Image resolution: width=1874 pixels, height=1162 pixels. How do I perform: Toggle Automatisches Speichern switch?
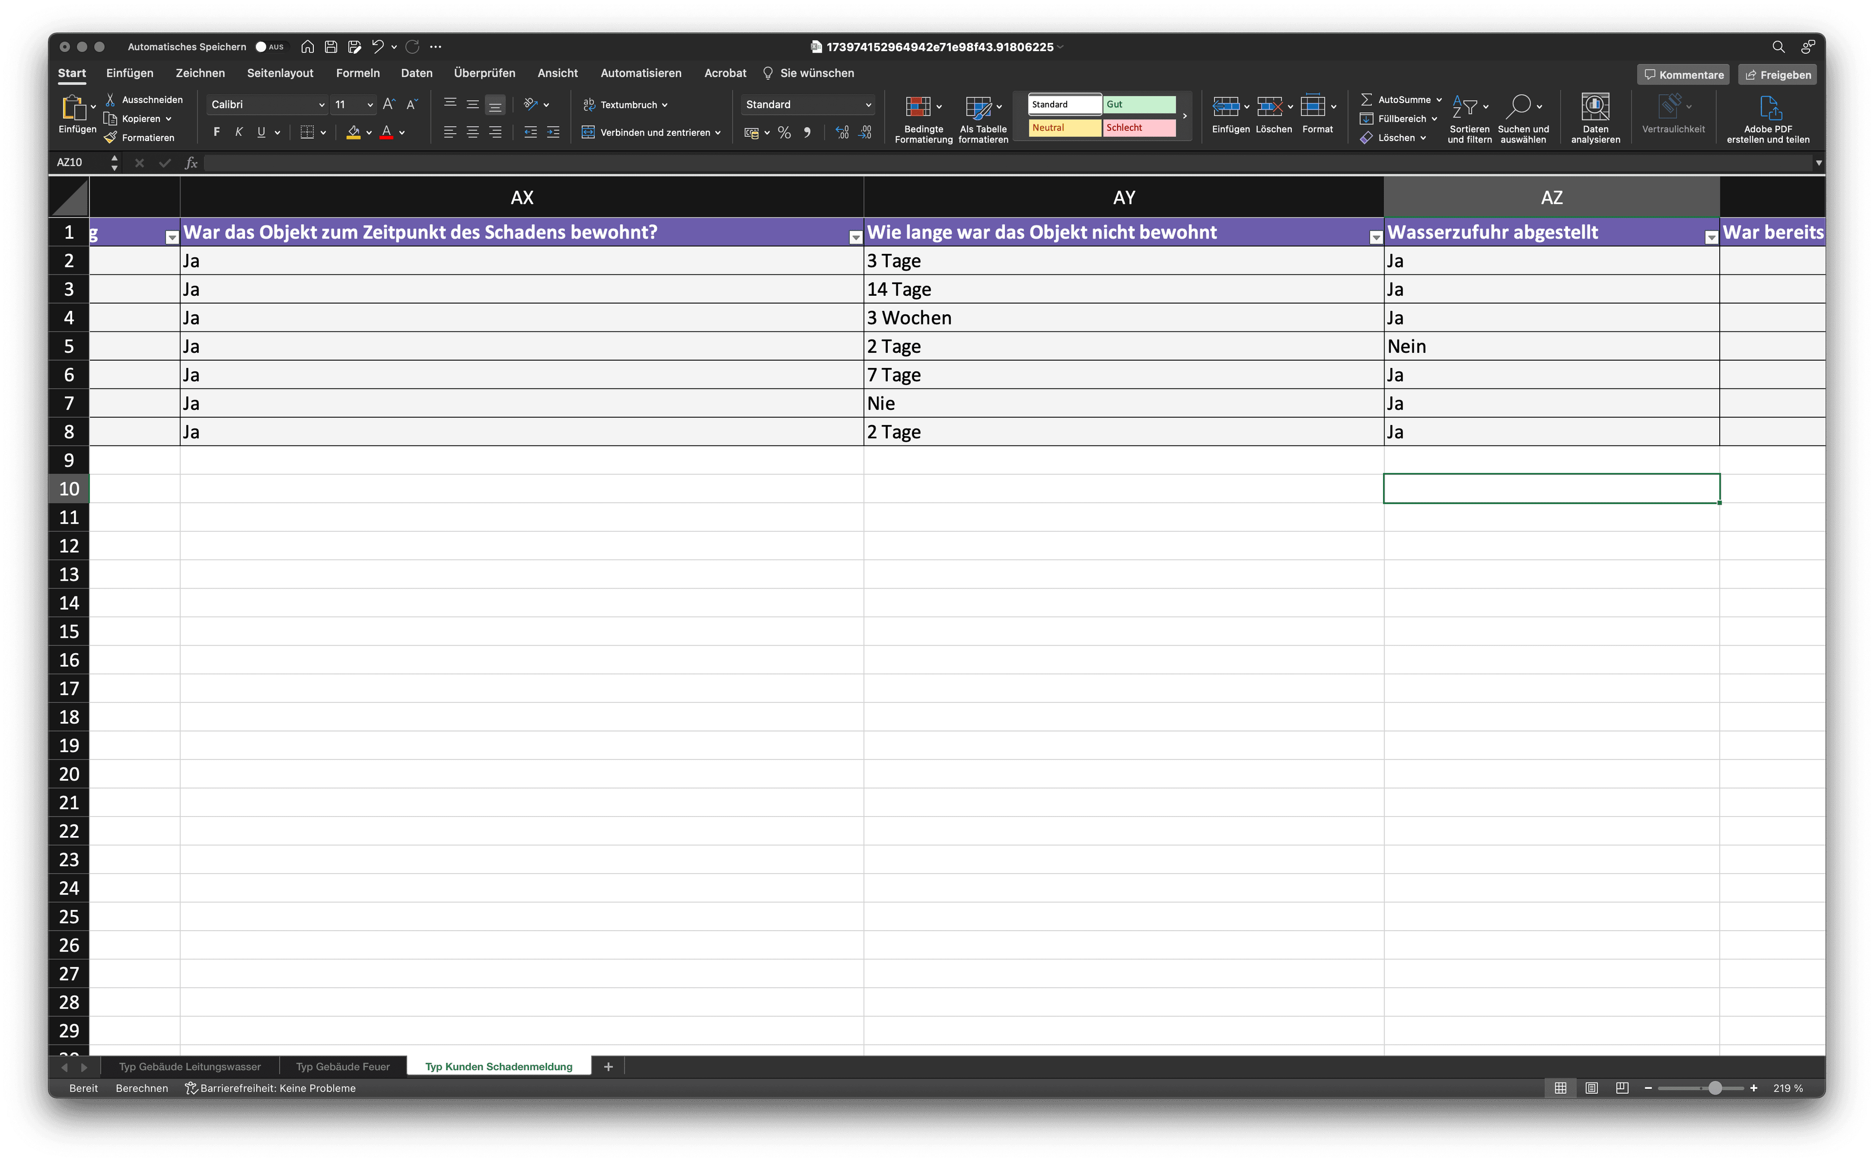pos(270,47)
